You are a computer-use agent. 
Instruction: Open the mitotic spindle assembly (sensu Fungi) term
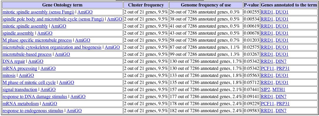tap(38, 12)
